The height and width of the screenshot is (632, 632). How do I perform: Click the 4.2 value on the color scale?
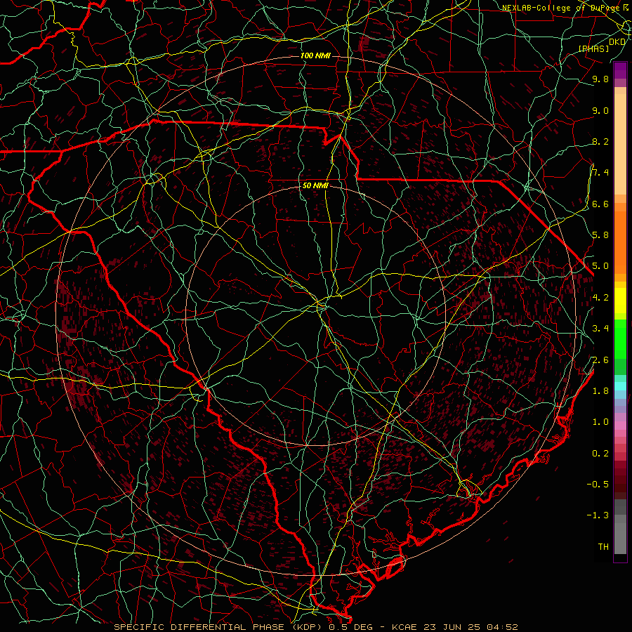pos(600,298)
